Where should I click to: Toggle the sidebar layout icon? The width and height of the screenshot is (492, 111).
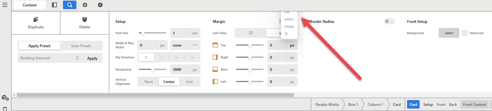(x=54, y=5)
